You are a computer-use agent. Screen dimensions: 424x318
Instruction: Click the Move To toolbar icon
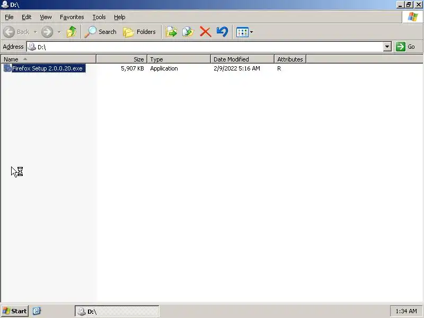(171, 32)
